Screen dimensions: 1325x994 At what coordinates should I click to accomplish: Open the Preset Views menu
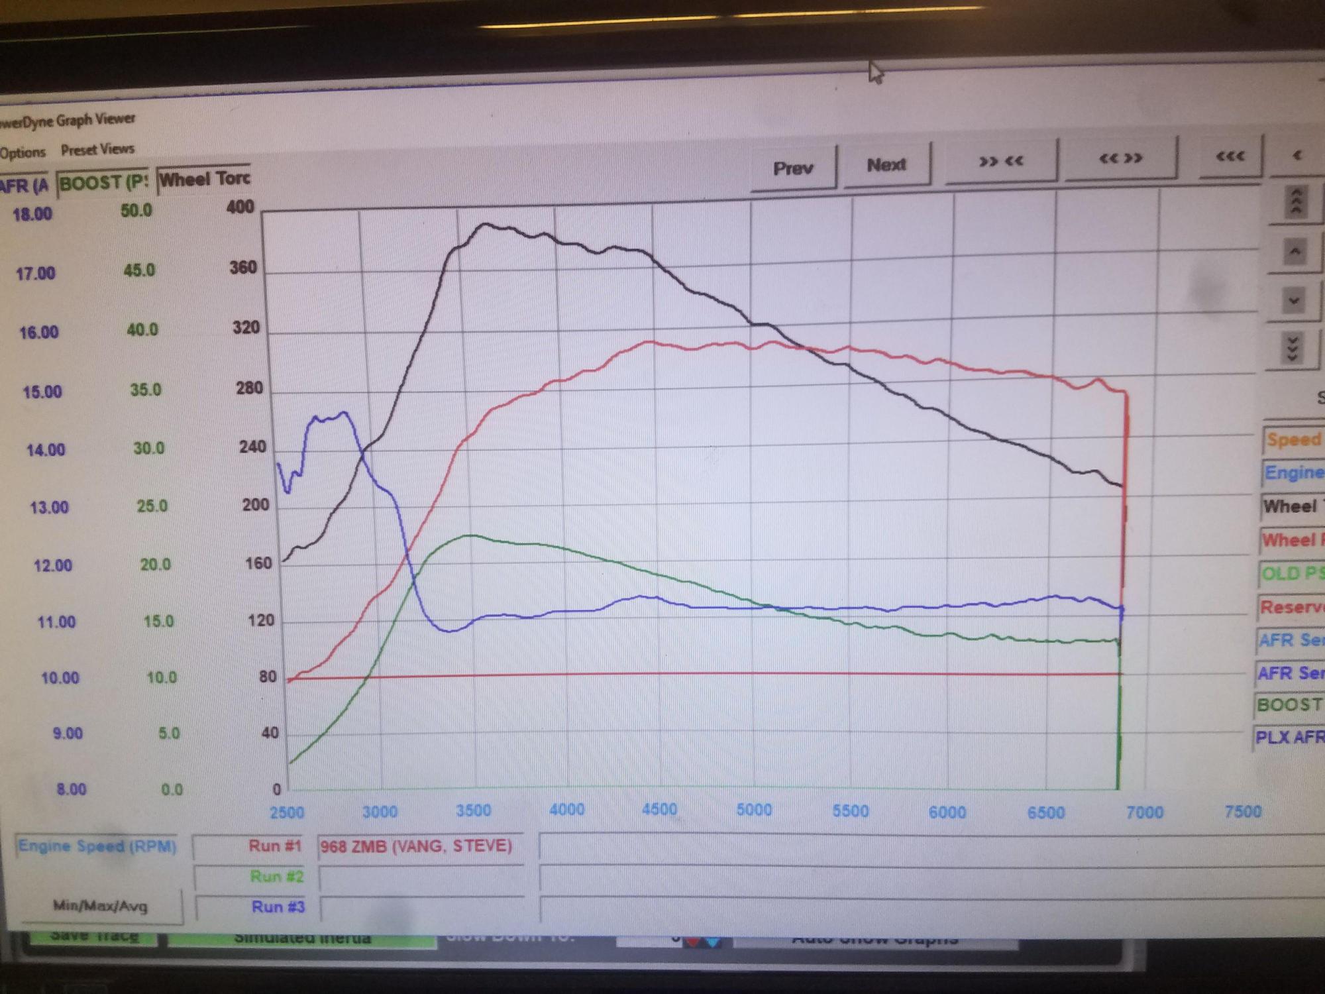[x=97, y=150]
